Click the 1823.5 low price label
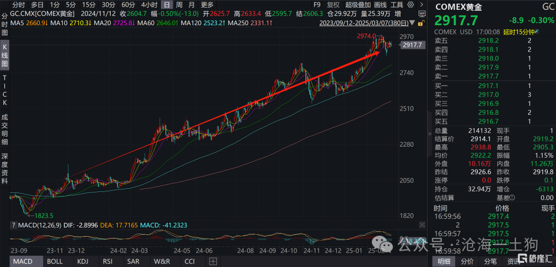556x267 pixels. click(x=44, y=215)
